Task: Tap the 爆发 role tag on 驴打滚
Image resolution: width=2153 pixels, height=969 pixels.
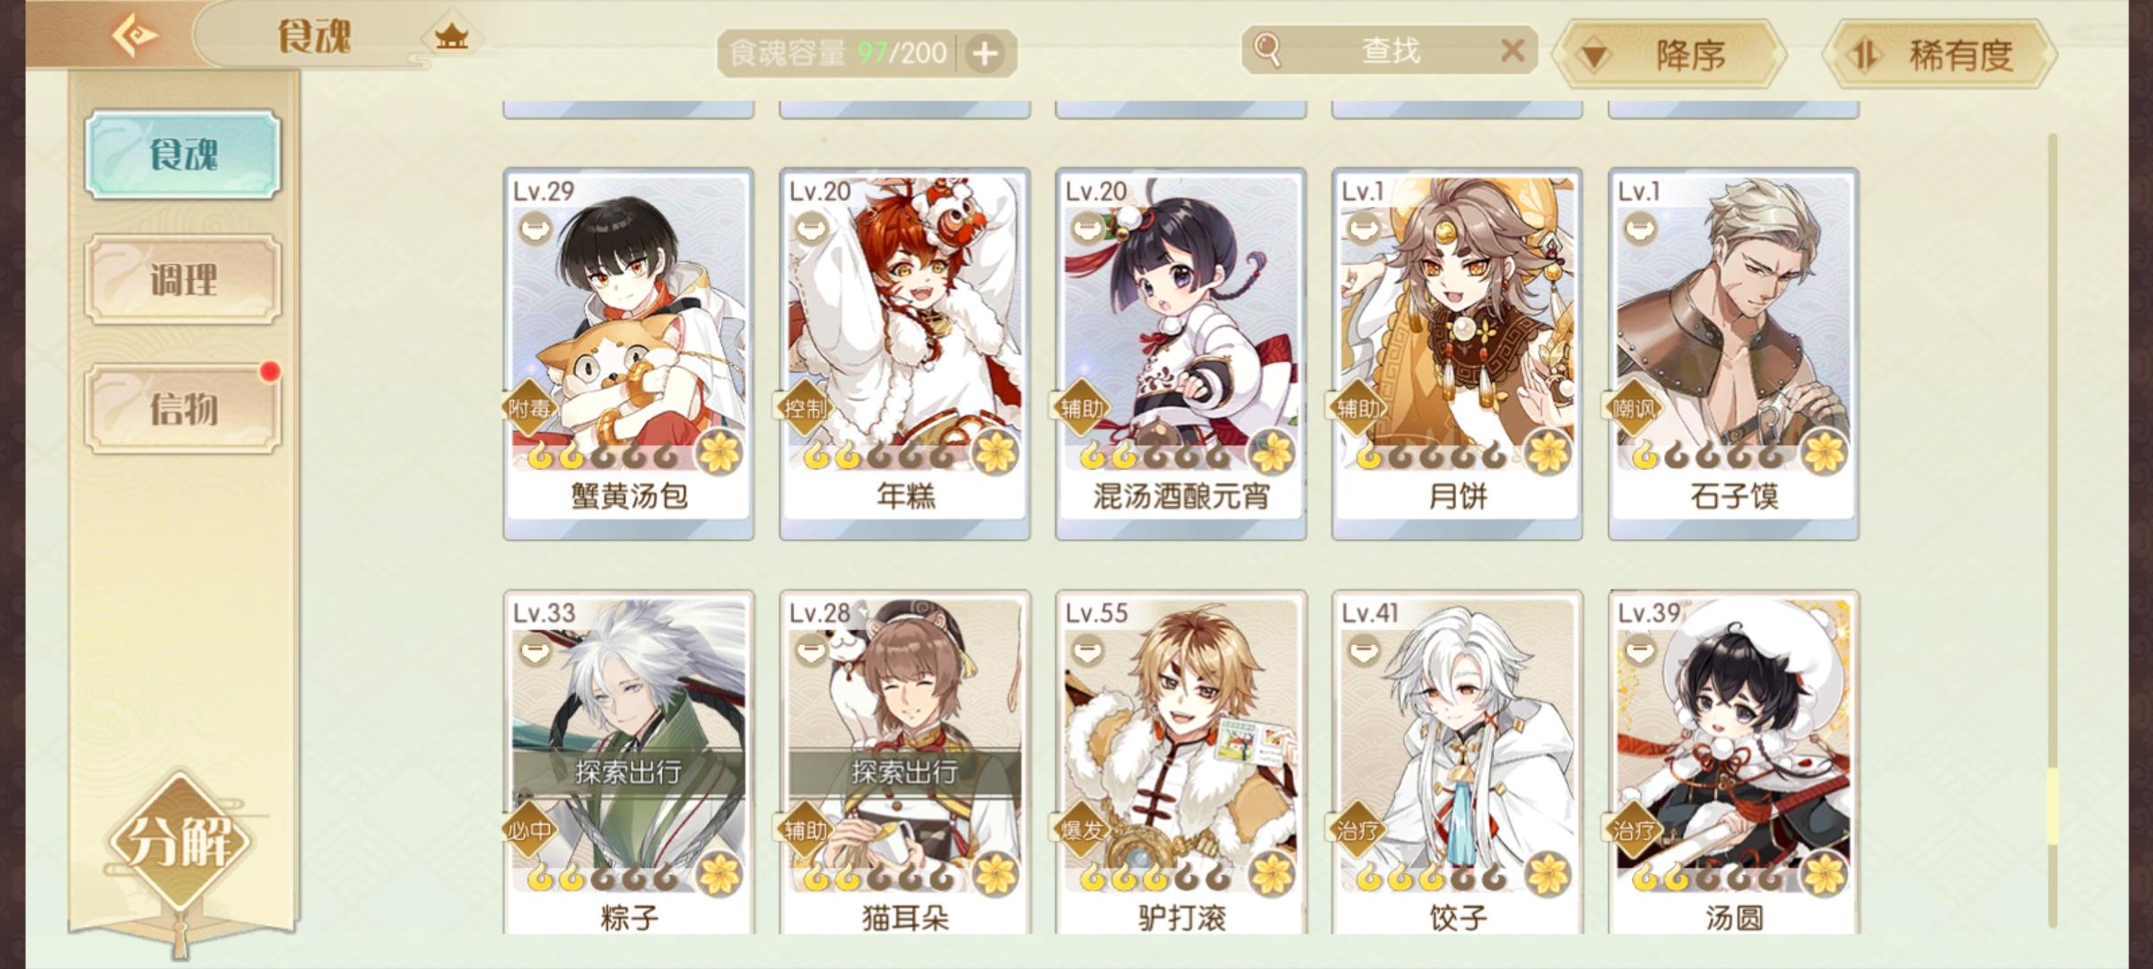Action: [x=1079, y=831]
